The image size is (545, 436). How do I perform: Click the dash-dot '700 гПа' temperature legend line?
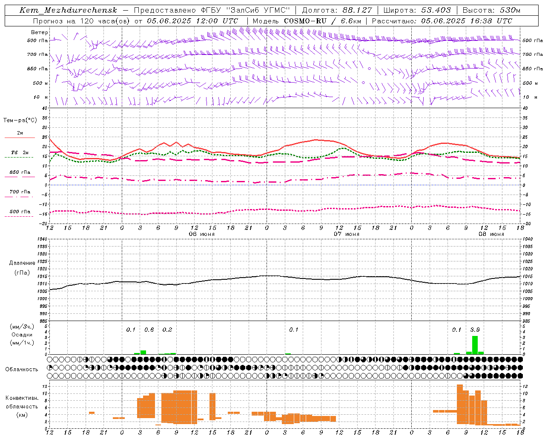[20, 197]
